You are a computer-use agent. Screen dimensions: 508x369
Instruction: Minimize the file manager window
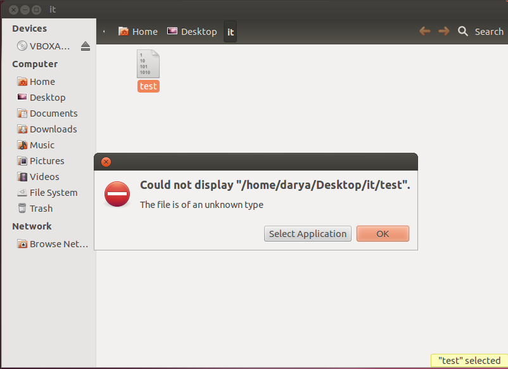coord(25,10)
